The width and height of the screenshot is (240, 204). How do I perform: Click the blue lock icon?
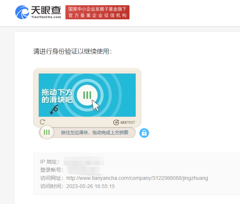pyautogui.click(x=144, y=133)
